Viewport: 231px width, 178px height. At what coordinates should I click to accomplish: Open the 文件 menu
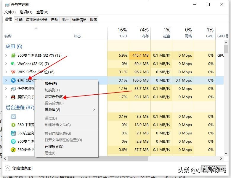pyautogui.click(x=10, y=12)
